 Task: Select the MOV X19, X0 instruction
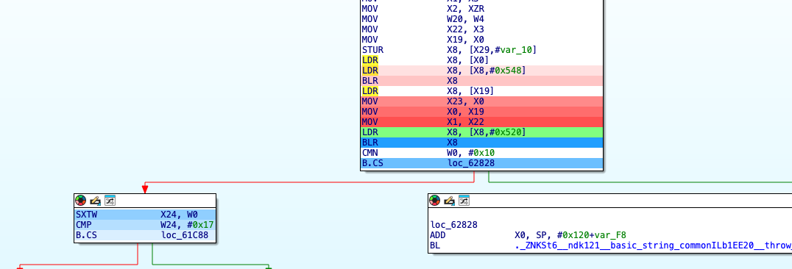[481, 40]
